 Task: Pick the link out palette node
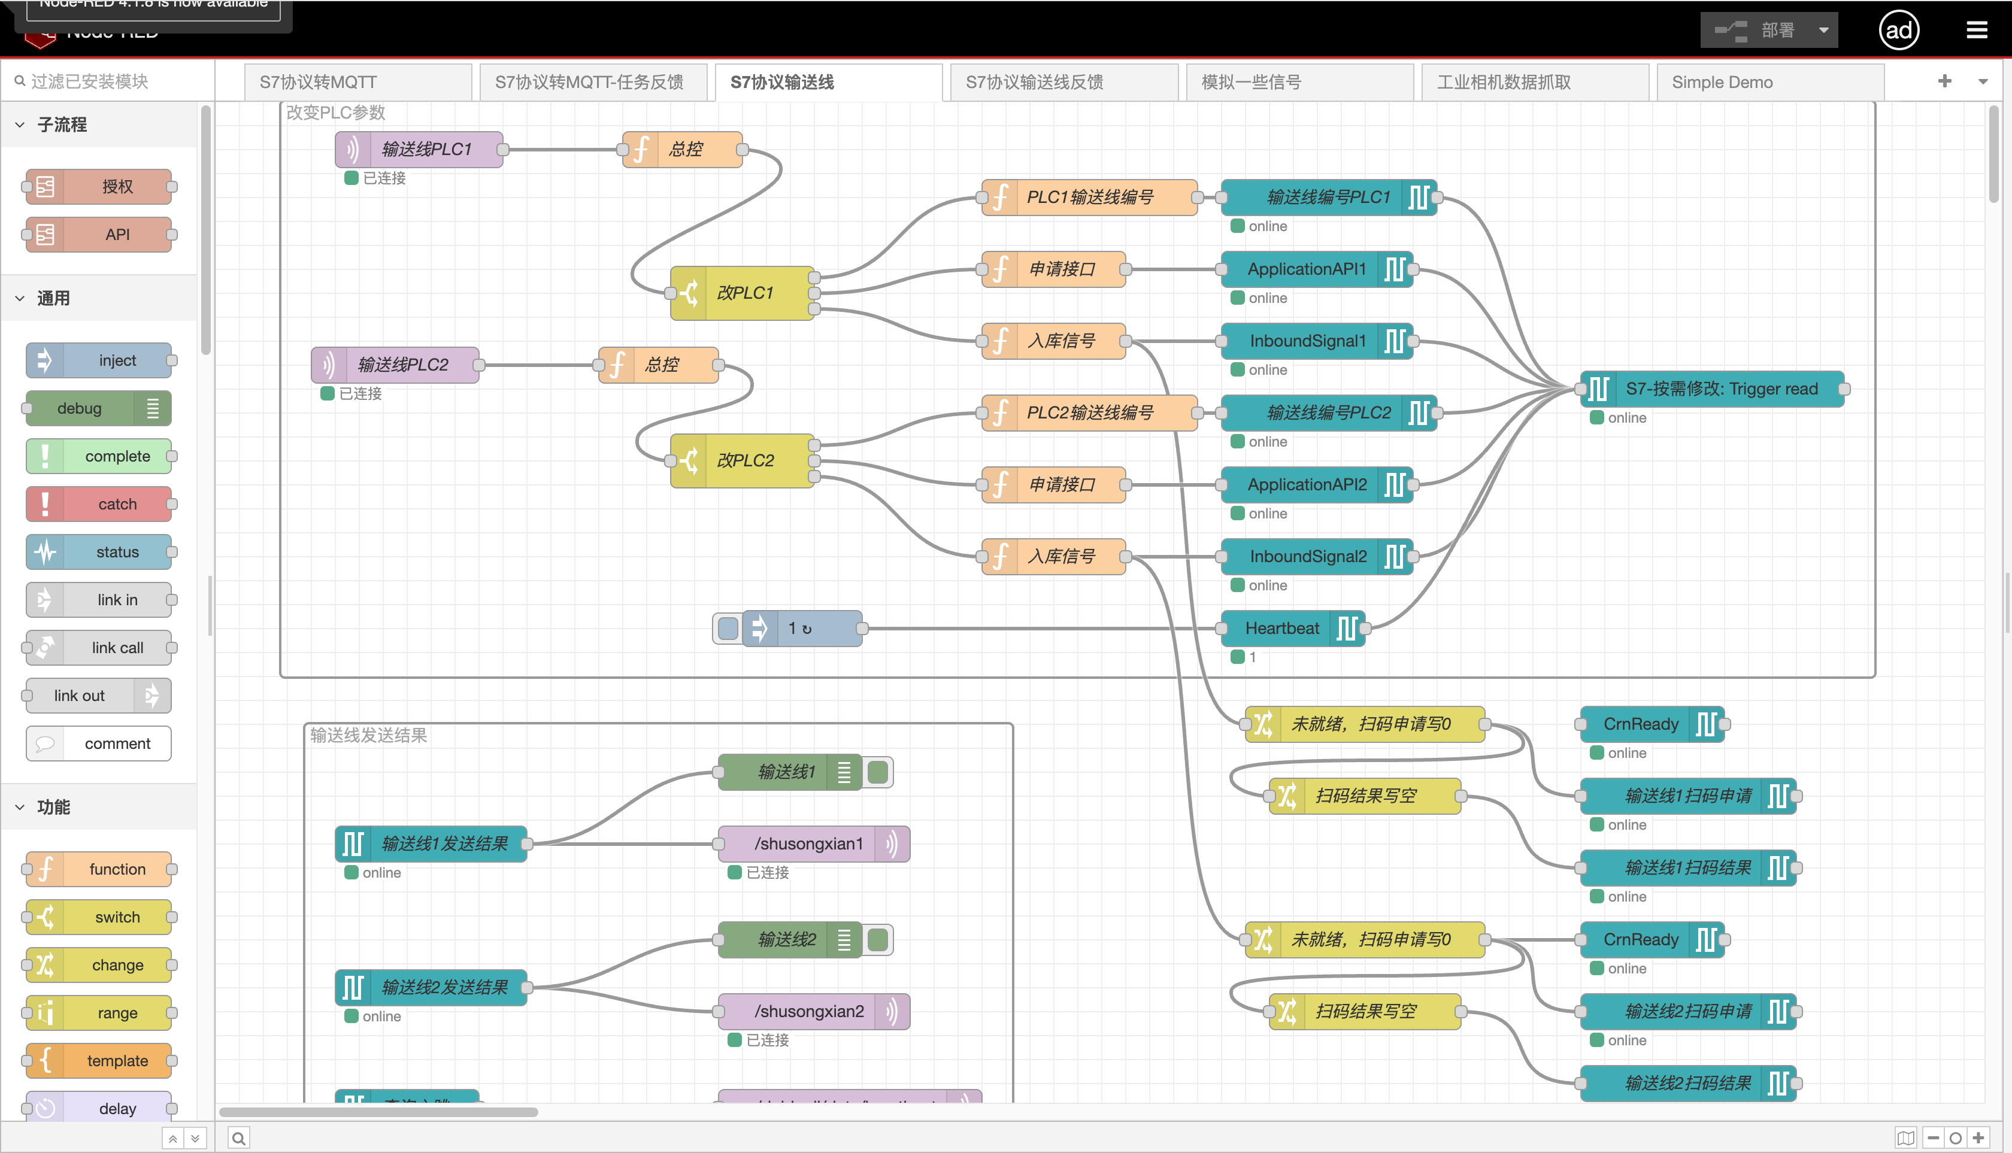99,696
